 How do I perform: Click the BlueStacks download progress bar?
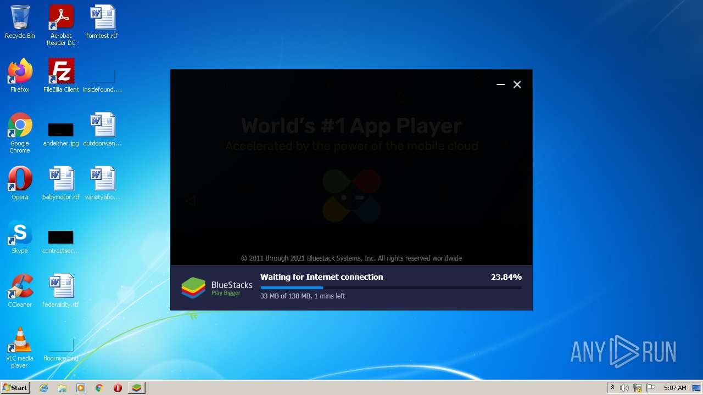(x=391, y=287)
